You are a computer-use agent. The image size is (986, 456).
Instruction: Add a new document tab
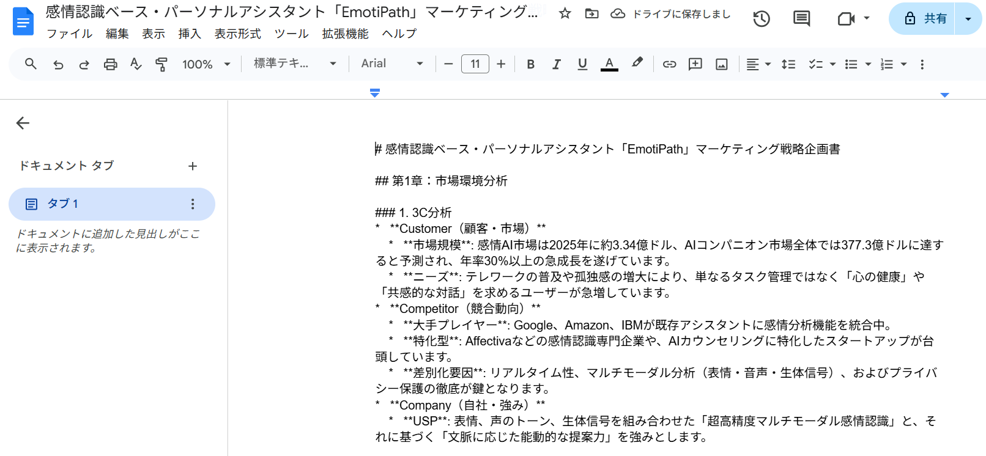(193, 166)
